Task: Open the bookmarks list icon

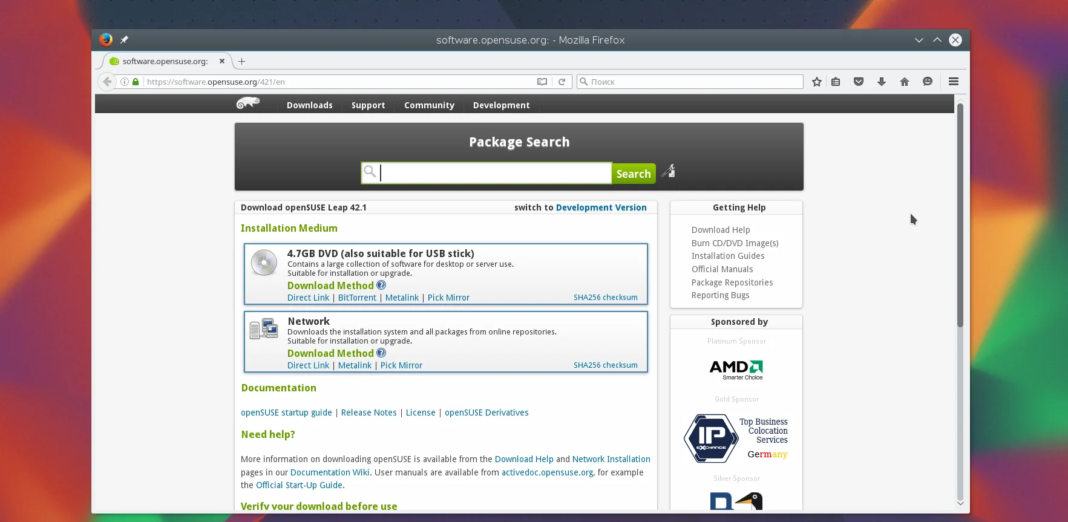Action: (836, 82)
